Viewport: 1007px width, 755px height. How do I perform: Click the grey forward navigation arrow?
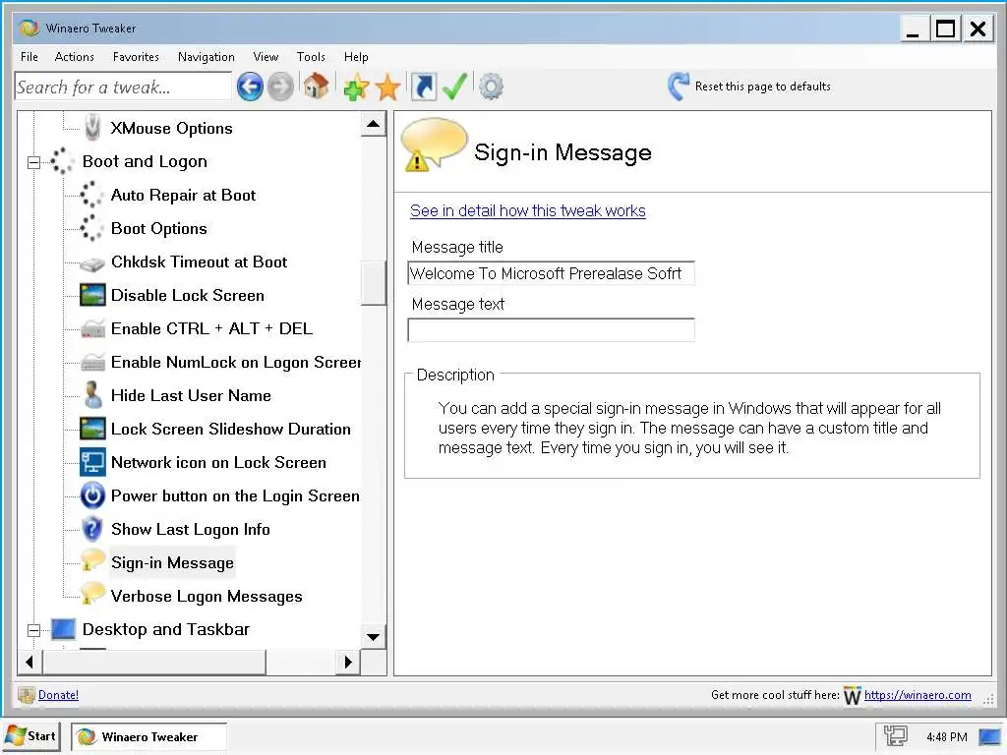pos(280,87)
